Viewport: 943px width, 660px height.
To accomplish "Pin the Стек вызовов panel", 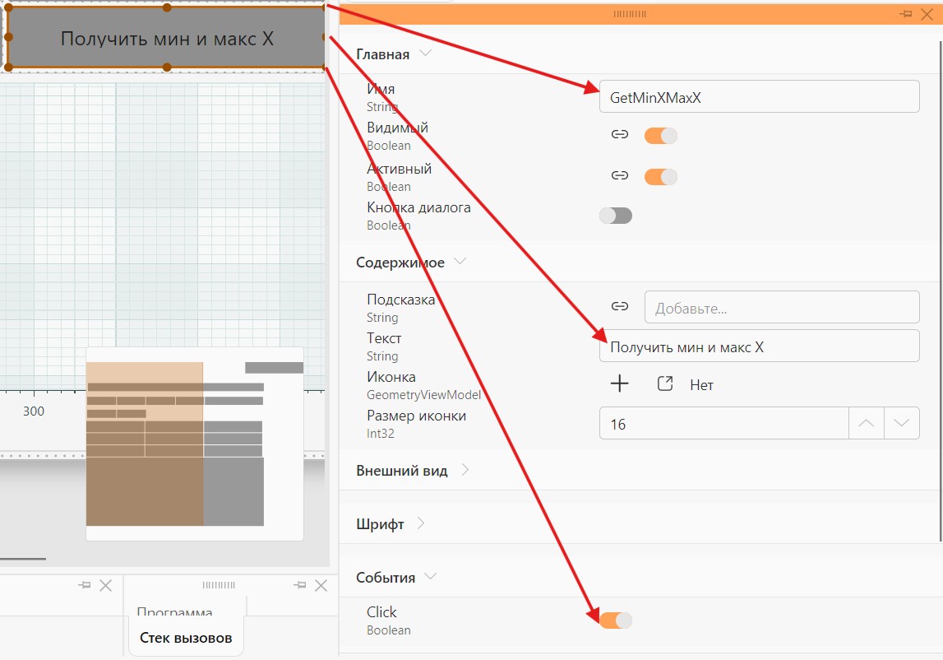I will pyautogui.click(x=299, y=585).
